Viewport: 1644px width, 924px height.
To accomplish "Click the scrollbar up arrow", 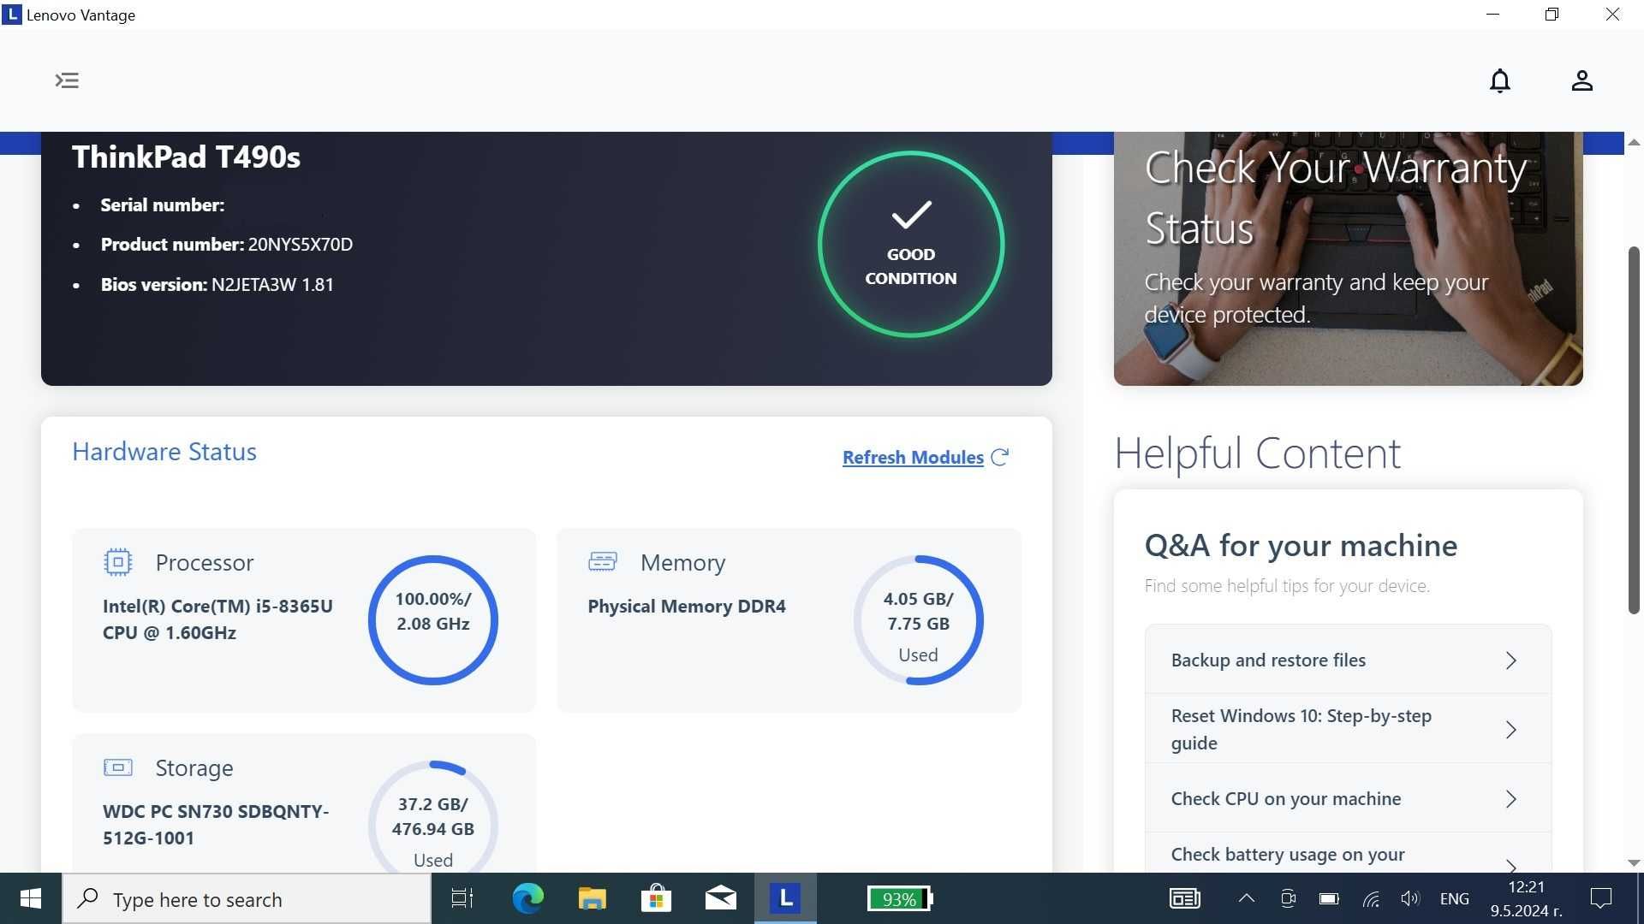I will (x=1634, y=142).
